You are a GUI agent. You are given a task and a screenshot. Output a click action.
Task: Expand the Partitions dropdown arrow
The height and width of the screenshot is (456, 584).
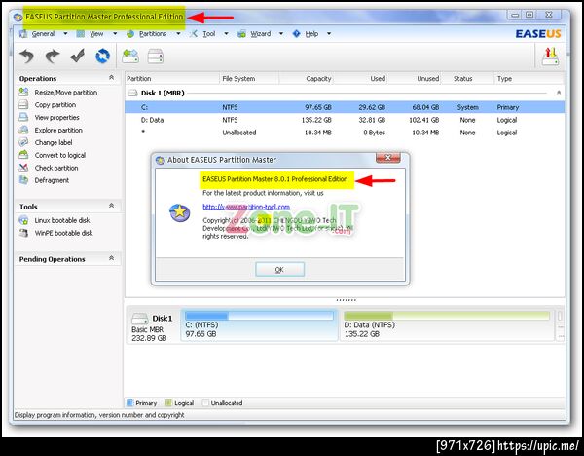178,33
